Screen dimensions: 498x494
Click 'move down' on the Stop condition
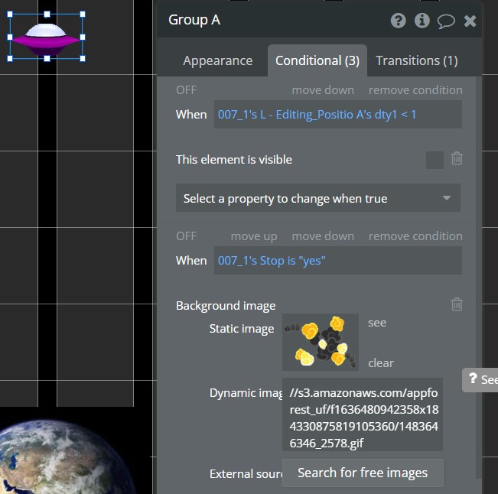(x=323, y=236)
